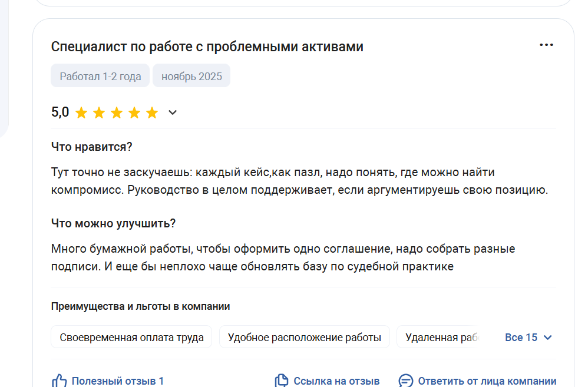Click the third rating star
The width and height of the screenshot is (588, 387).
[117, 113]
